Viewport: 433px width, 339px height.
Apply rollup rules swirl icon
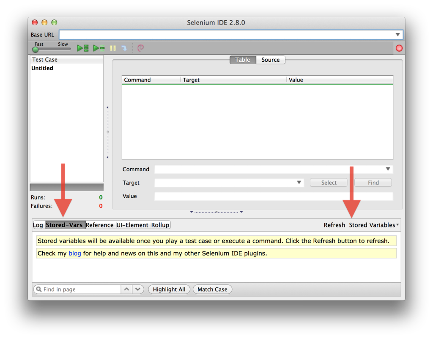point(140,48)
